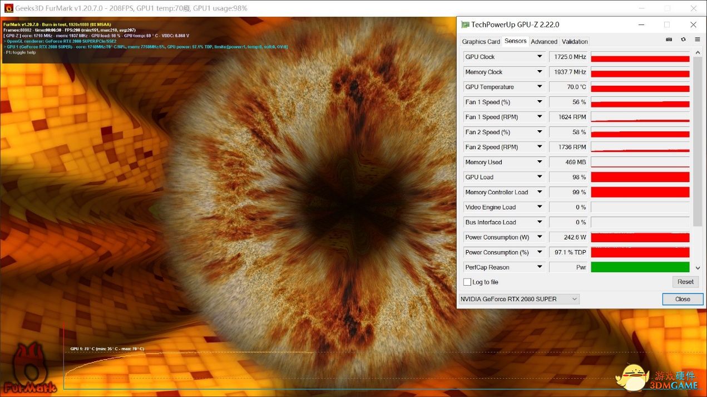Click the power value 242.6 W
Image resolution: width=707 pixels, height=397 pixels.
(x=568, y=237)
